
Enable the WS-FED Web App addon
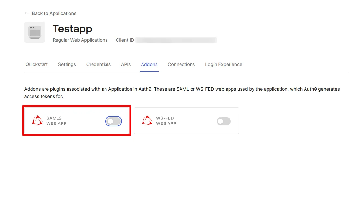click(x=223, y=121)
